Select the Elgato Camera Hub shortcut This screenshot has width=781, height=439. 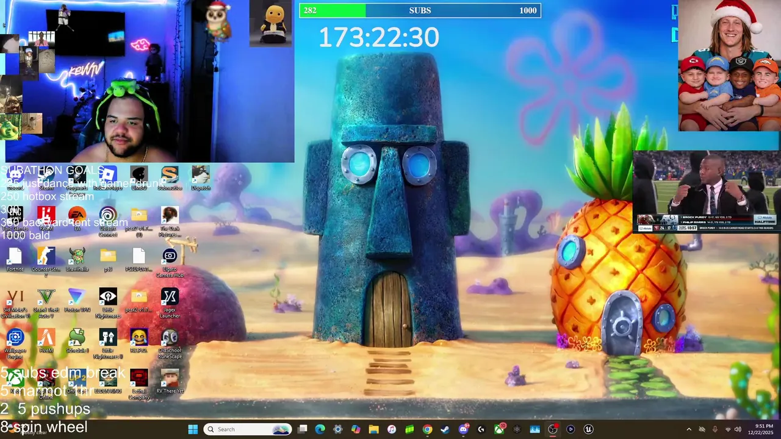pyautogui.click(x=170, y=262)
